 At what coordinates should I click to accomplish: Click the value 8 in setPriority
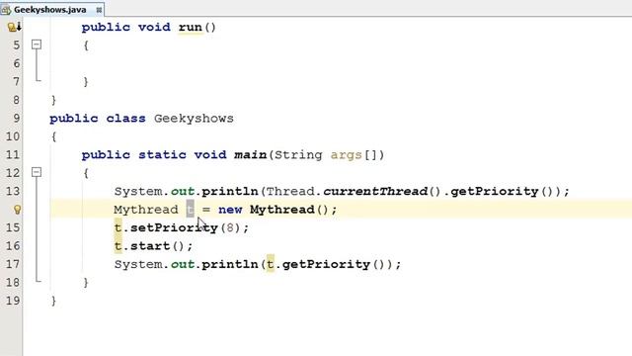[230, 228]
